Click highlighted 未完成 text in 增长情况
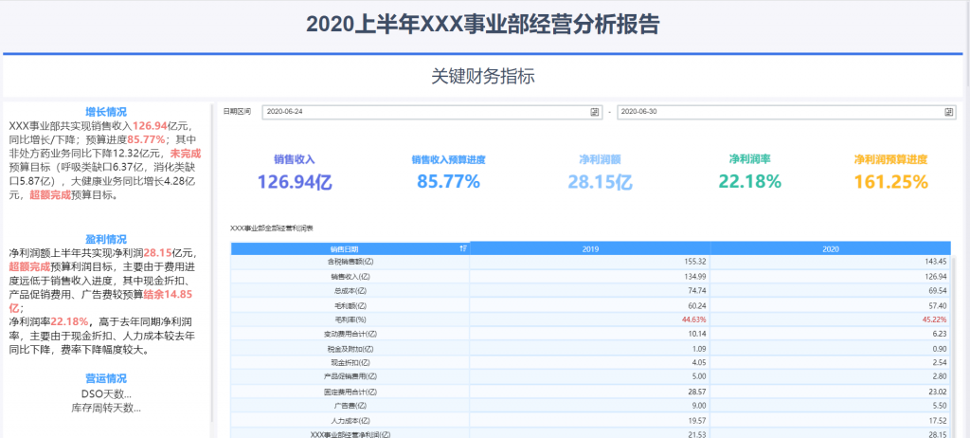 186,153
